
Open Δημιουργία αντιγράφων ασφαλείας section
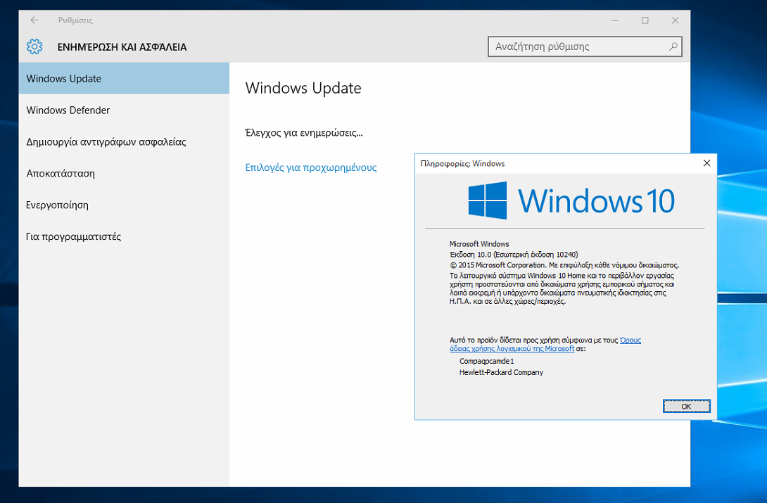(x=124, y=142)
